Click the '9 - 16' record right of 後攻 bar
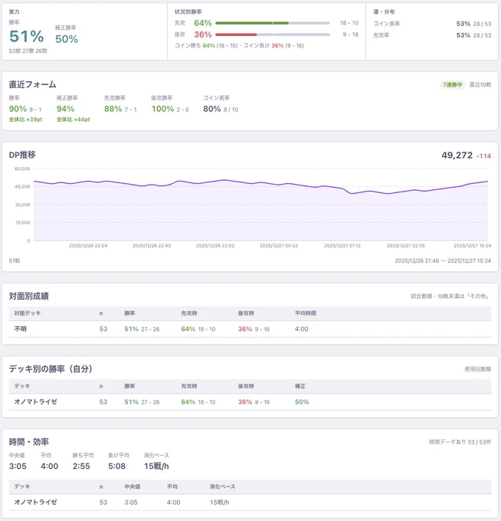Viewport: 501px width, 521px height. [351, 34]
